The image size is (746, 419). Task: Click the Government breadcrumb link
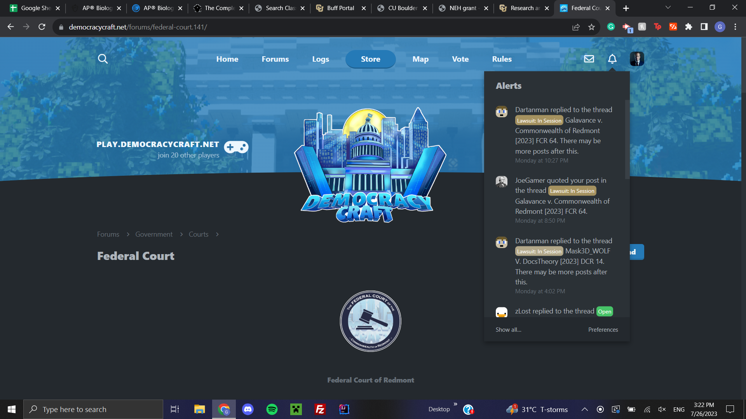click(154, 234)
